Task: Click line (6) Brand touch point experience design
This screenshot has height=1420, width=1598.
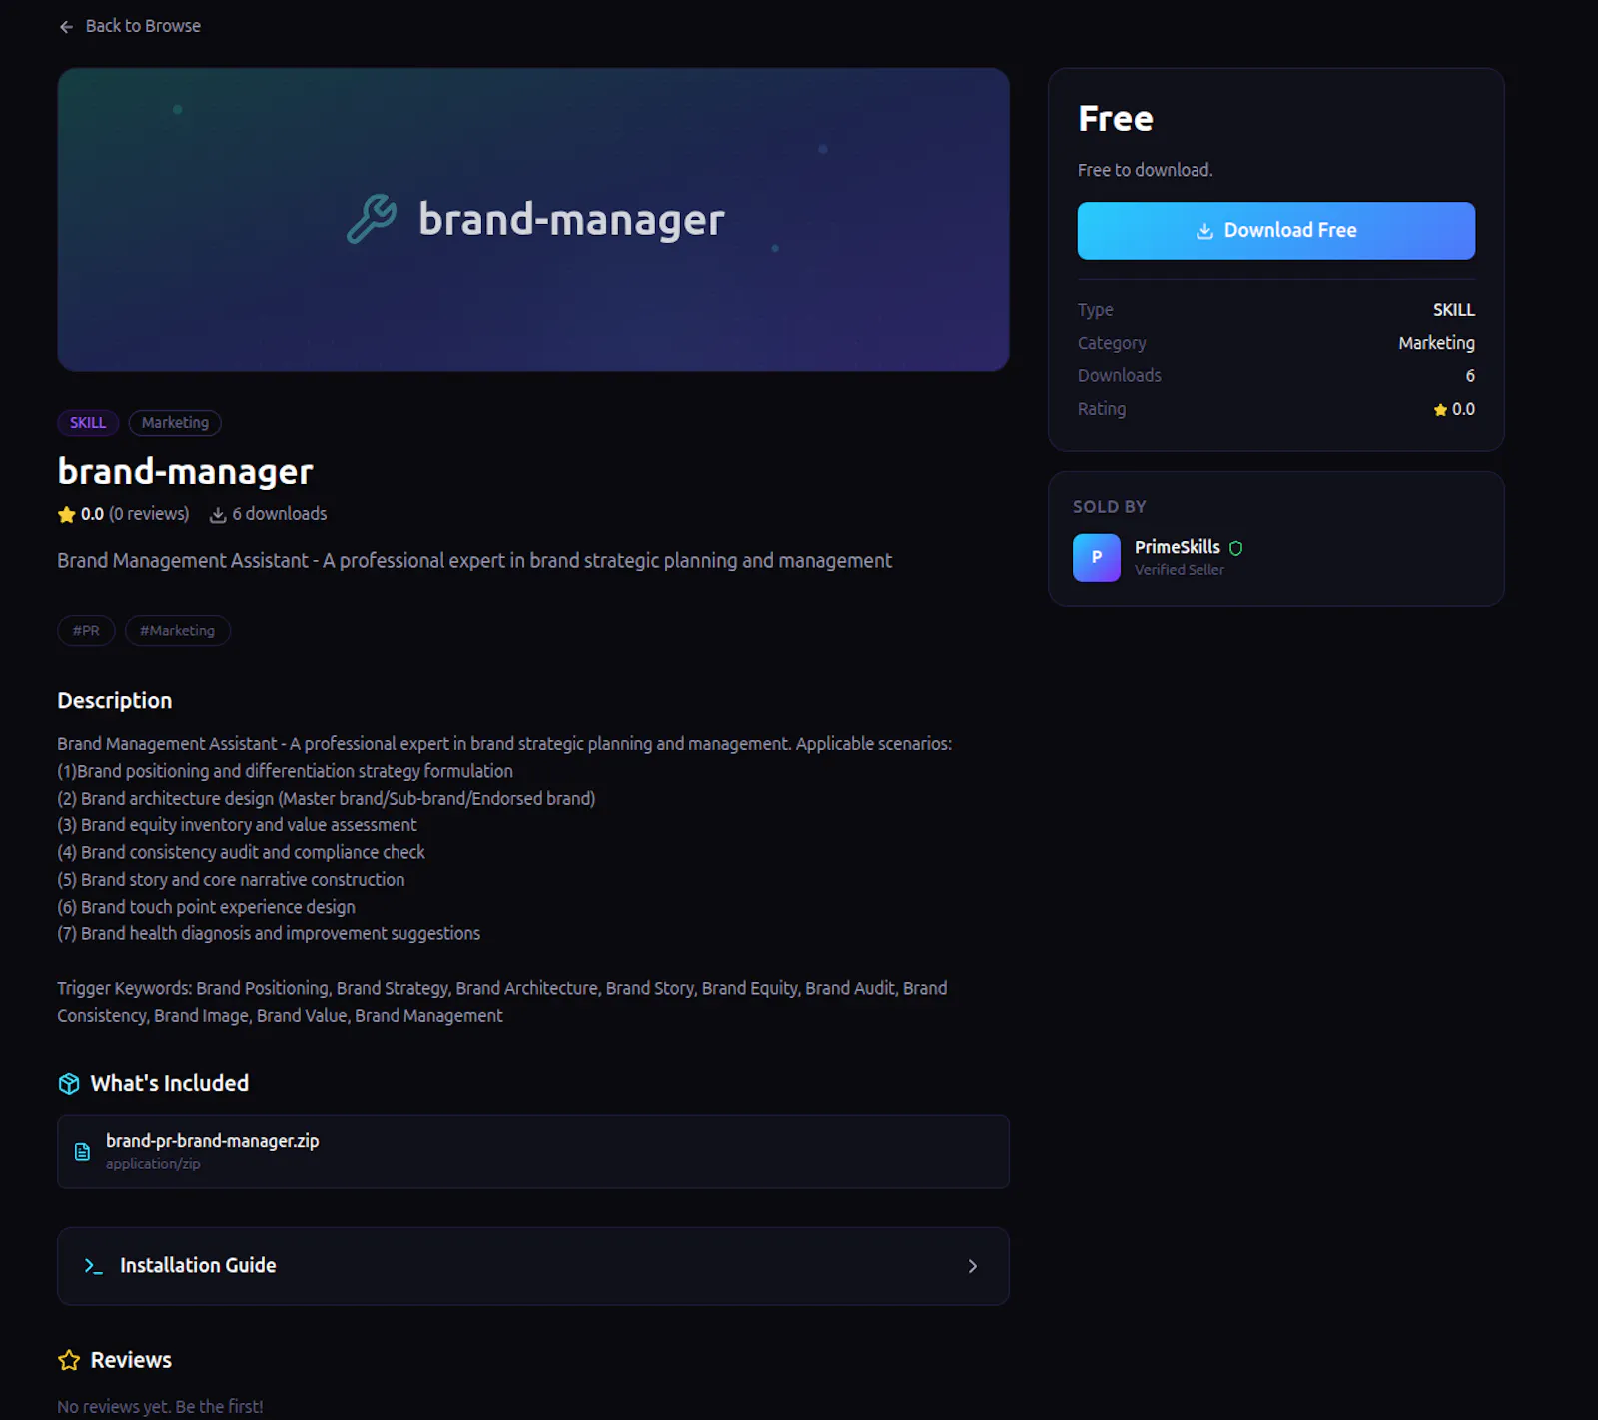Action: 206,907
